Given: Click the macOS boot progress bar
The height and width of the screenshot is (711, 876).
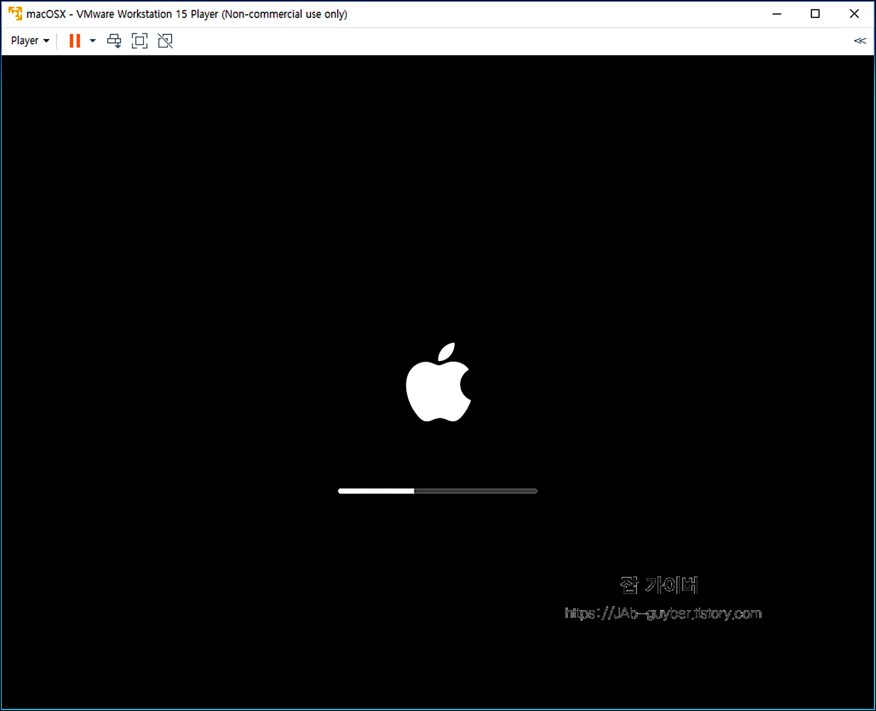Looking at the screenshot, I should pos(438,491).
